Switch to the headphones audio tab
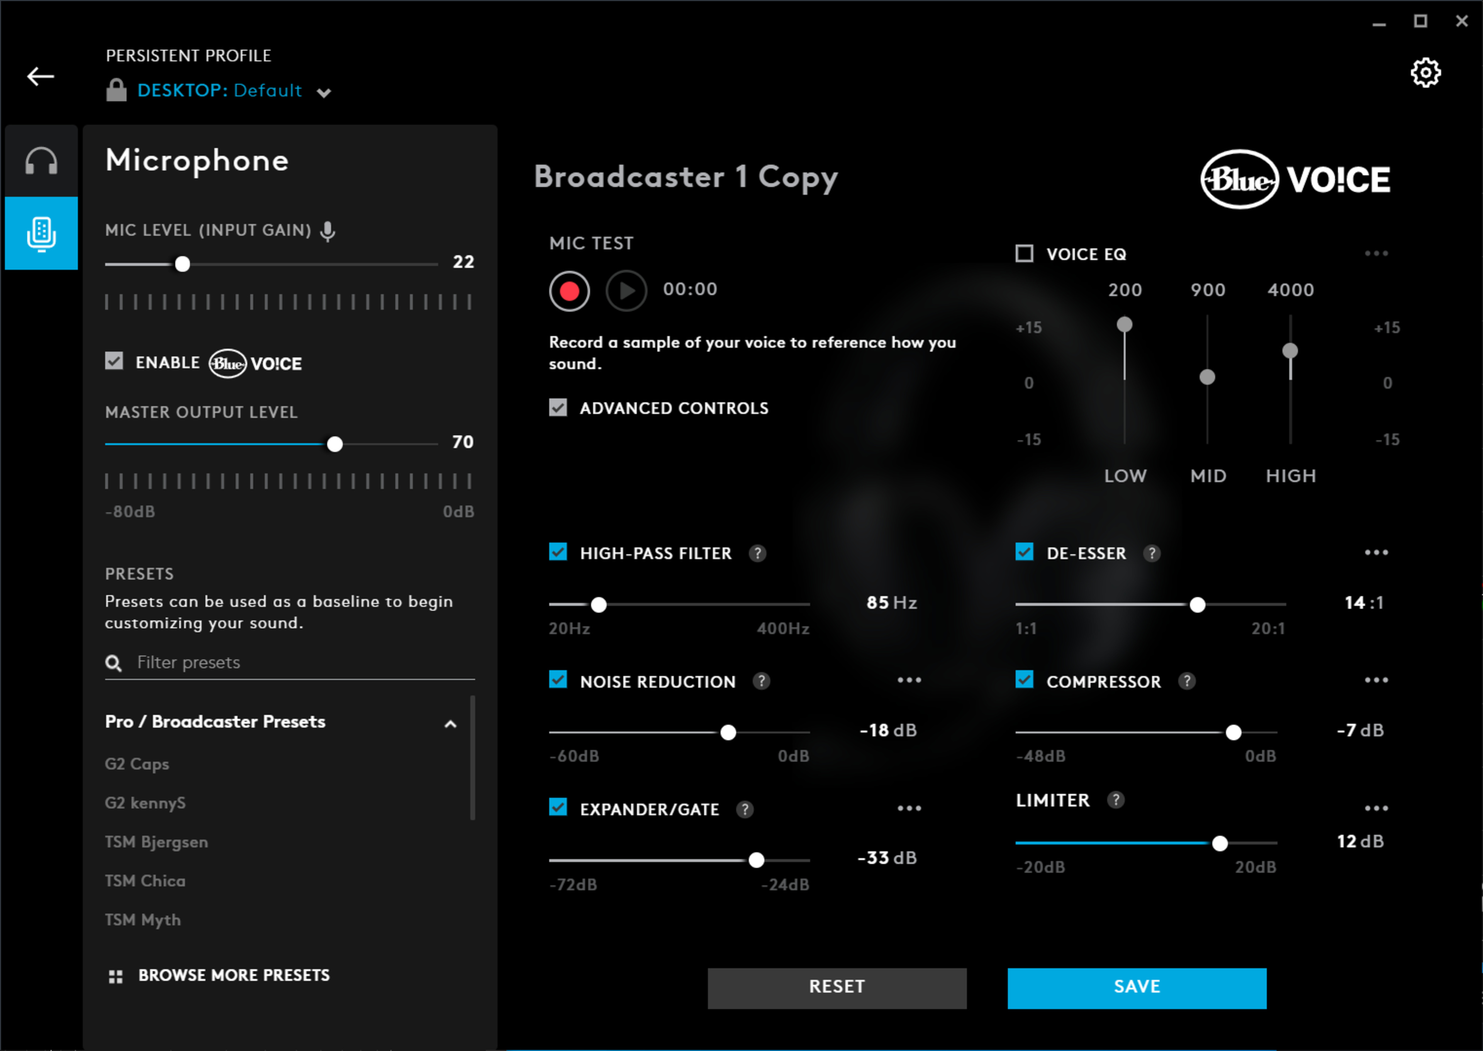 pos(41,161)
